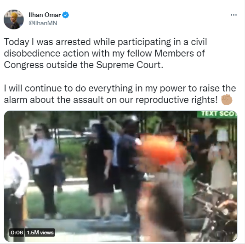The height and width of the screenshot is (244, 245).
Task: Select the first paragraph about being arrested
Action: 105,53
